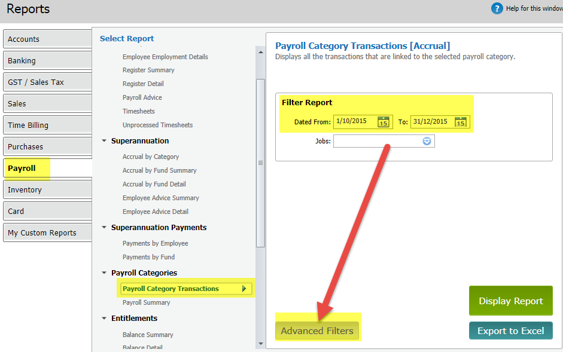
Task: Collapse the Superannuation Payments section
Action: point(104,228)
